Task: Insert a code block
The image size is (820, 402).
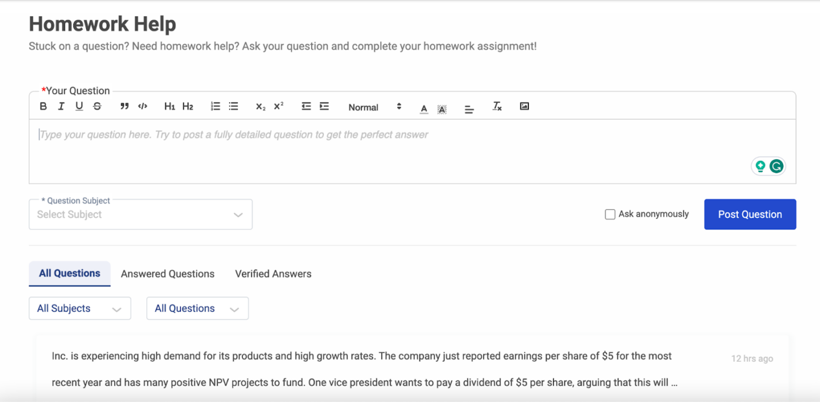Action: tap(142, 106)
